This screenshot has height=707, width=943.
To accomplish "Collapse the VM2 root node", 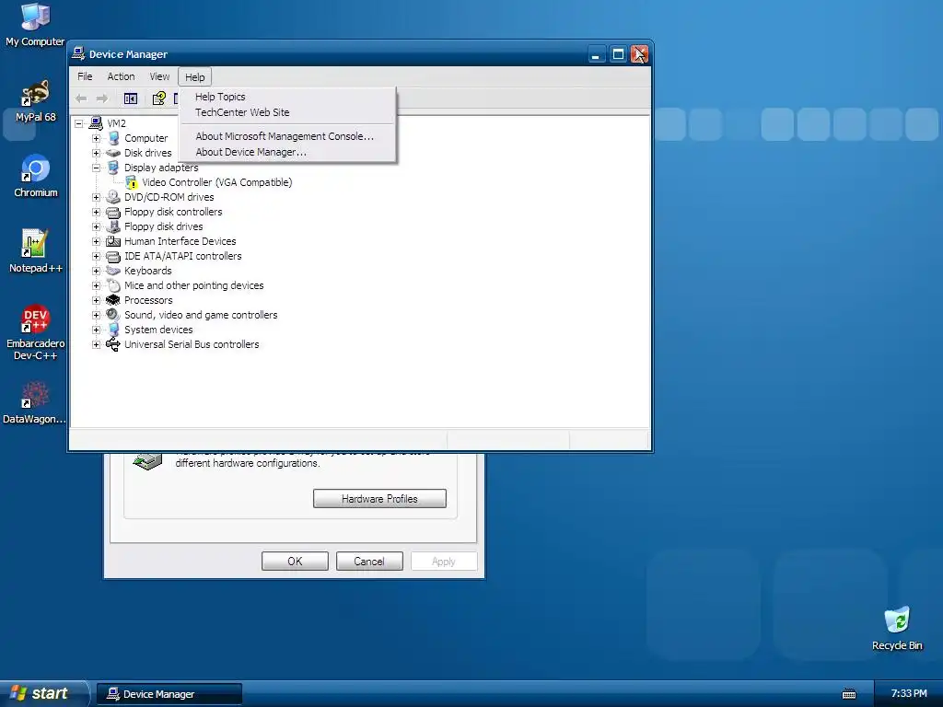I will (79, 124).
